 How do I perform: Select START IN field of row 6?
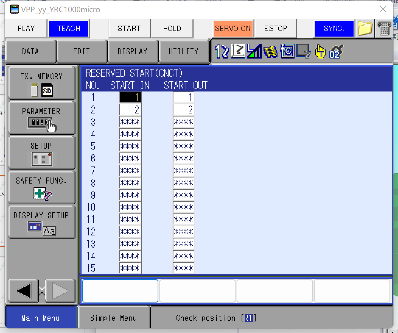[x=130, y=158]
